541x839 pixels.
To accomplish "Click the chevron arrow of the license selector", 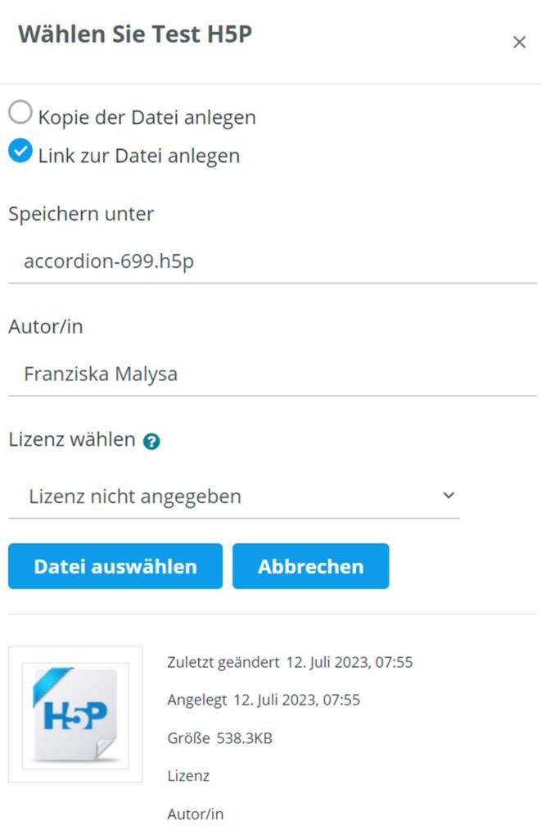I will pos(448,496).
